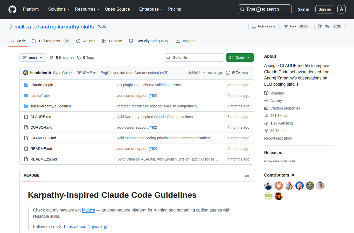Expand the Resources menu
Image resolution: width=354 pixels, height=233 pixels.
(87, 9)
